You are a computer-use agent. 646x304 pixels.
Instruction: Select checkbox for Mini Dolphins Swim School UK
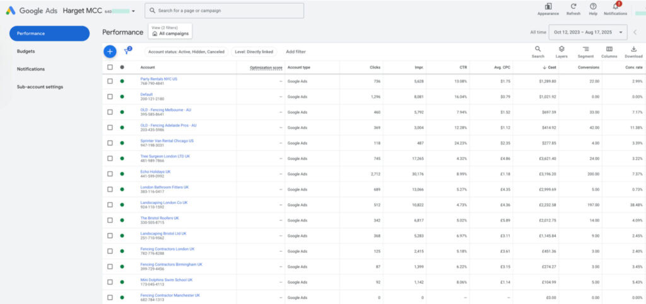(x=110, y=282)
